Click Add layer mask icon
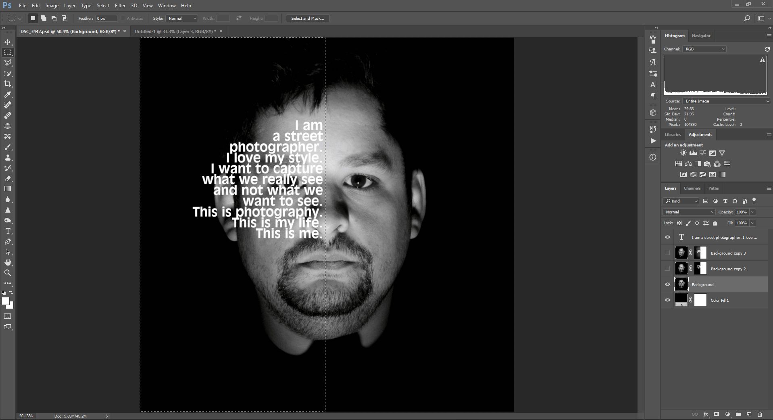Image resolution: width=773 pixels, height=420 pixels. click(x=717, y=414)
